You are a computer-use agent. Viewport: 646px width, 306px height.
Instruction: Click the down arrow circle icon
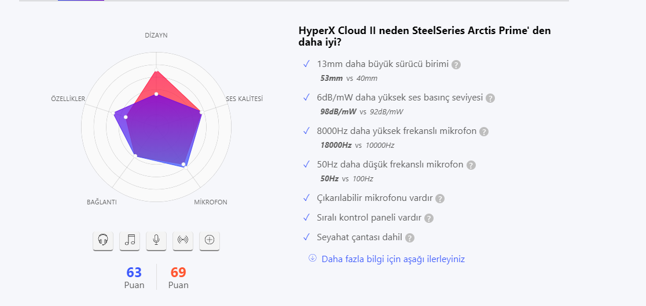point(313,258)
